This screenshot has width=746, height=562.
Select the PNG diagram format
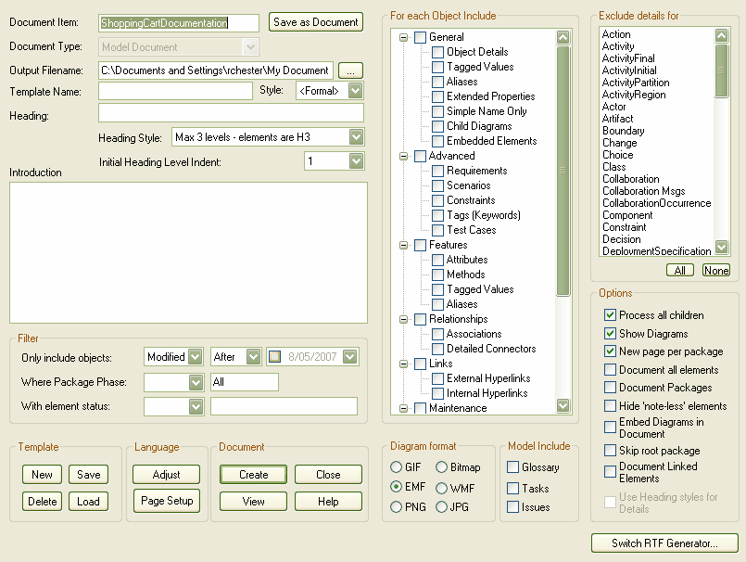point(397,506)
